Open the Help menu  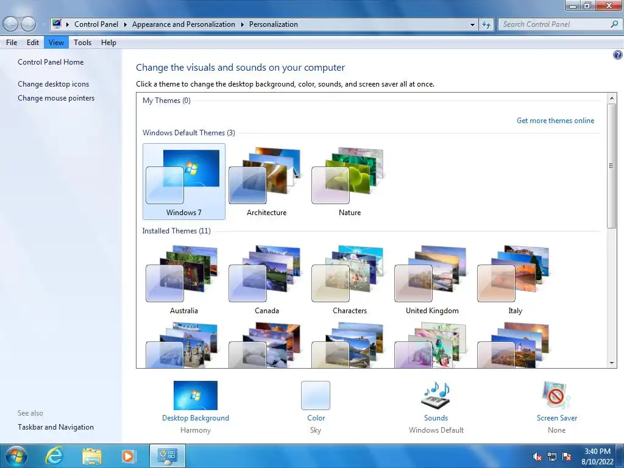pos(108,43)
